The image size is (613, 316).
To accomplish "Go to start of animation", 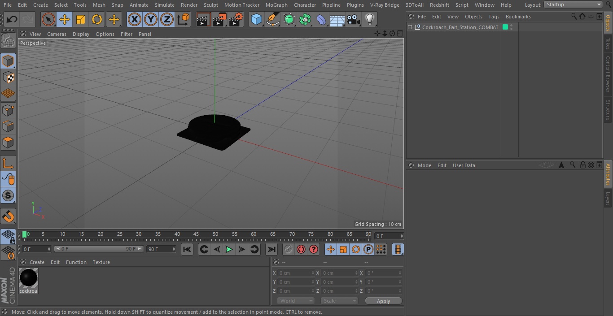I will pos(187,249).
